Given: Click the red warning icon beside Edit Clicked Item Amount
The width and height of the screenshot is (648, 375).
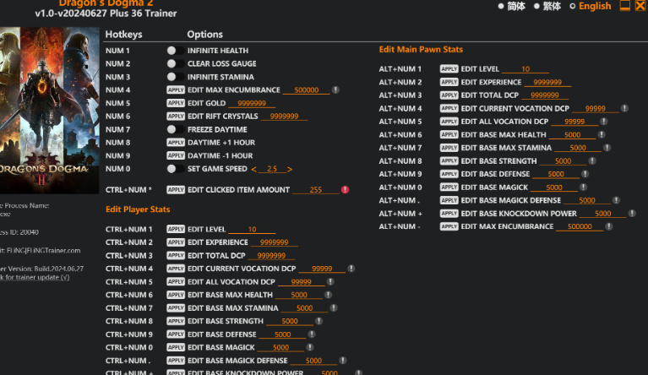Looking at the screenshot, I should click(x=345, y=190).
